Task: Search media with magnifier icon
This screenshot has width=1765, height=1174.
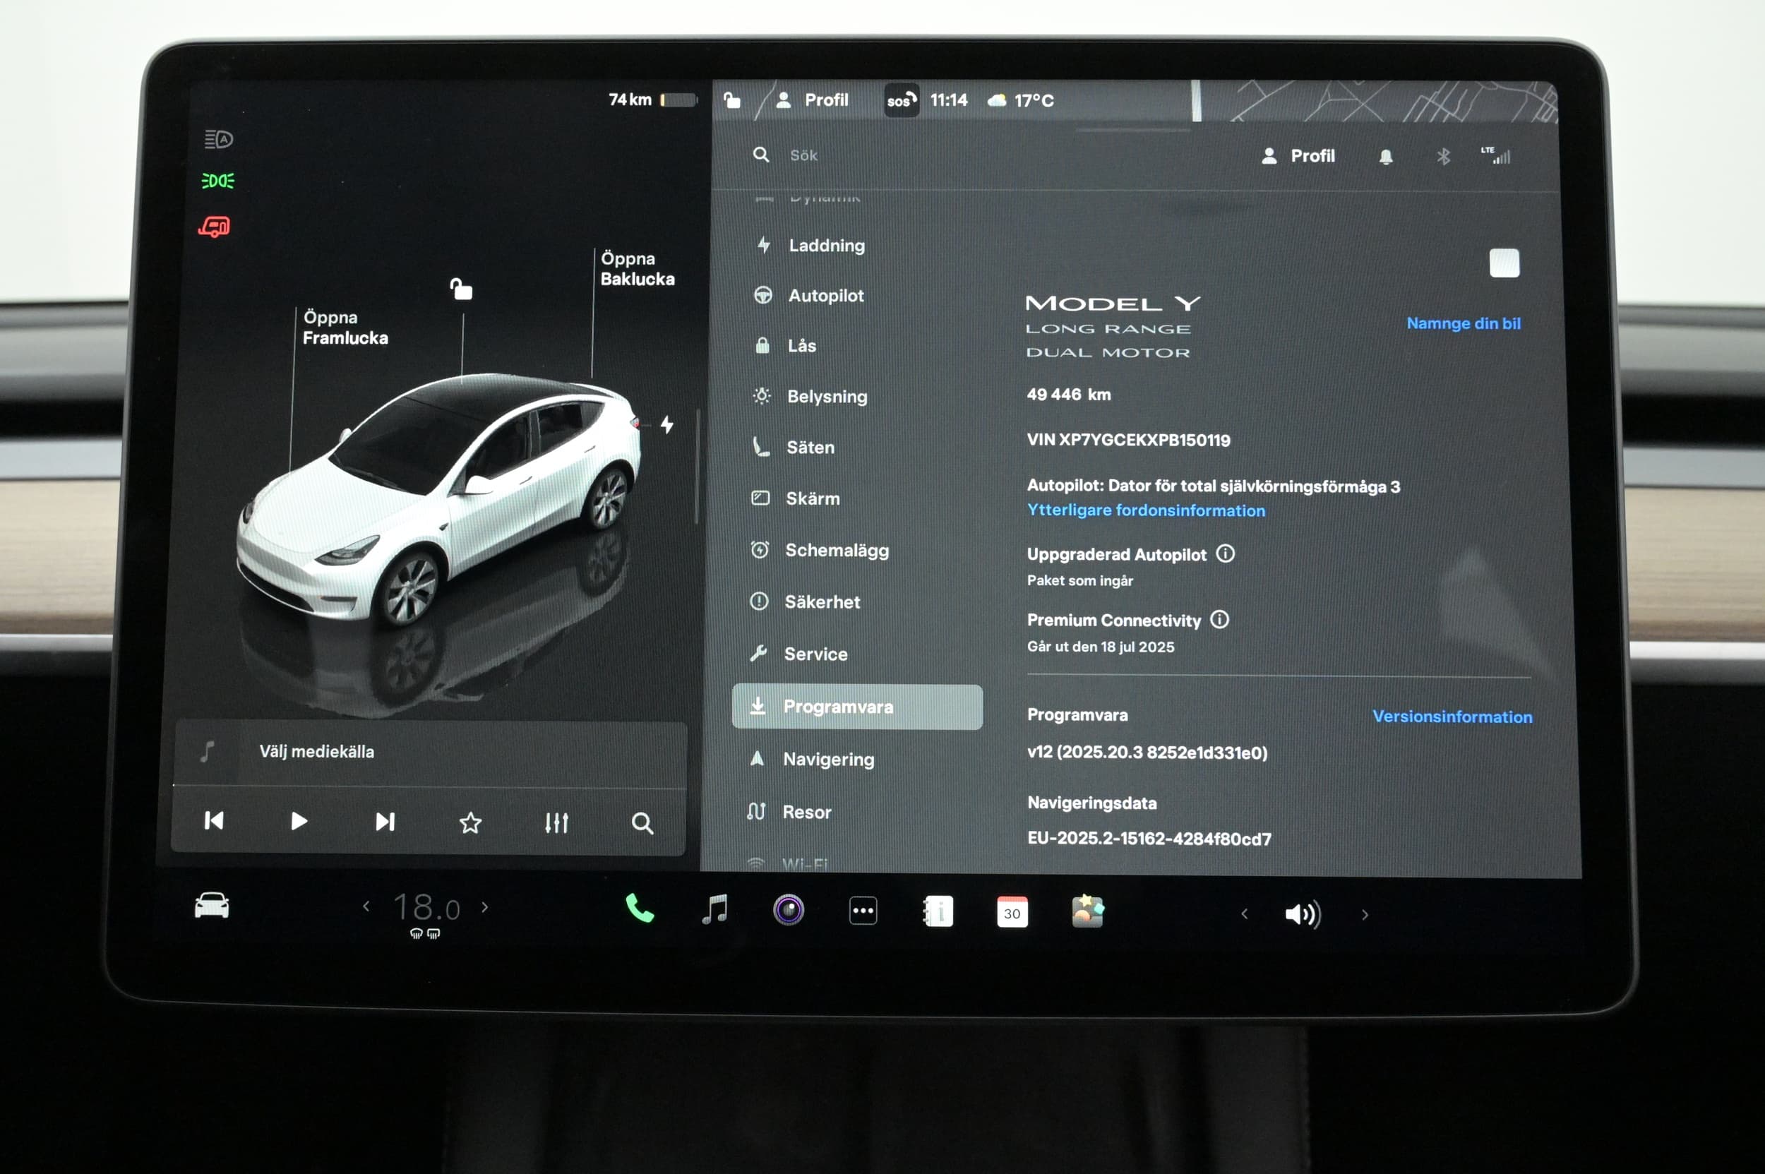Action: click(642, 824)
